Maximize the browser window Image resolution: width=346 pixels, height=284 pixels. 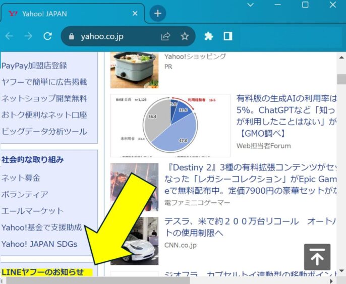pos(305,5)
